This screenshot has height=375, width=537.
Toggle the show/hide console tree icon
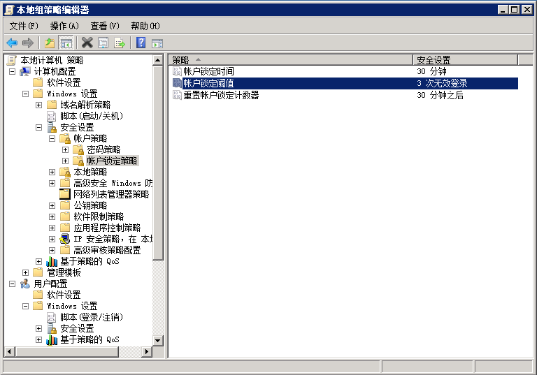click(66, 43)
